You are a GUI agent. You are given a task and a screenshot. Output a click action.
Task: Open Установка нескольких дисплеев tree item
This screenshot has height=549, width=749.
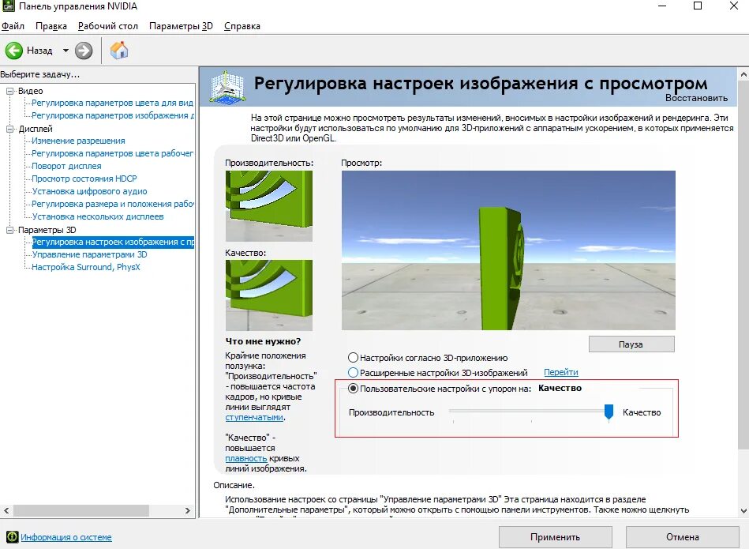[97, 216]
